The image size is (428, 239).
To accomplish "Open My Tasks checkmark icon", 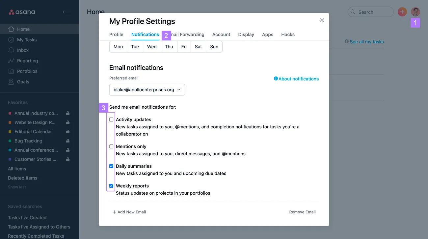I will click(x=11, y=40).
